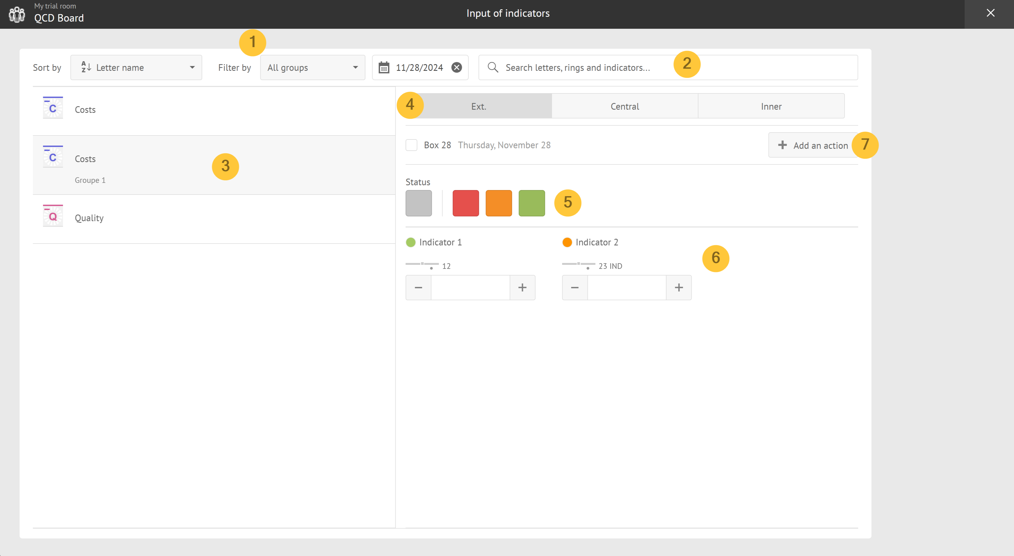Click the plus icon in Add an action
The height and width of the screenshot is (556, 1014).
[783, 145]
